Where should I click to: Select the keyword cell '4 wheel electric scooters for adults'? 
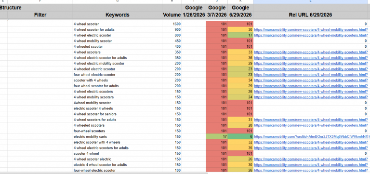pos(117,148)
